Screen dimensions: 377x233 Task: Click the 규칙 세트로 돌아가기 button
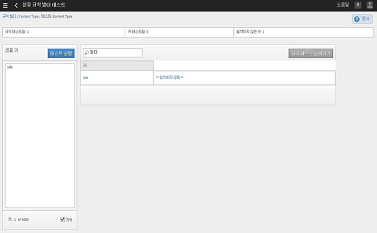pyautogui.click(x=310, y=53)
